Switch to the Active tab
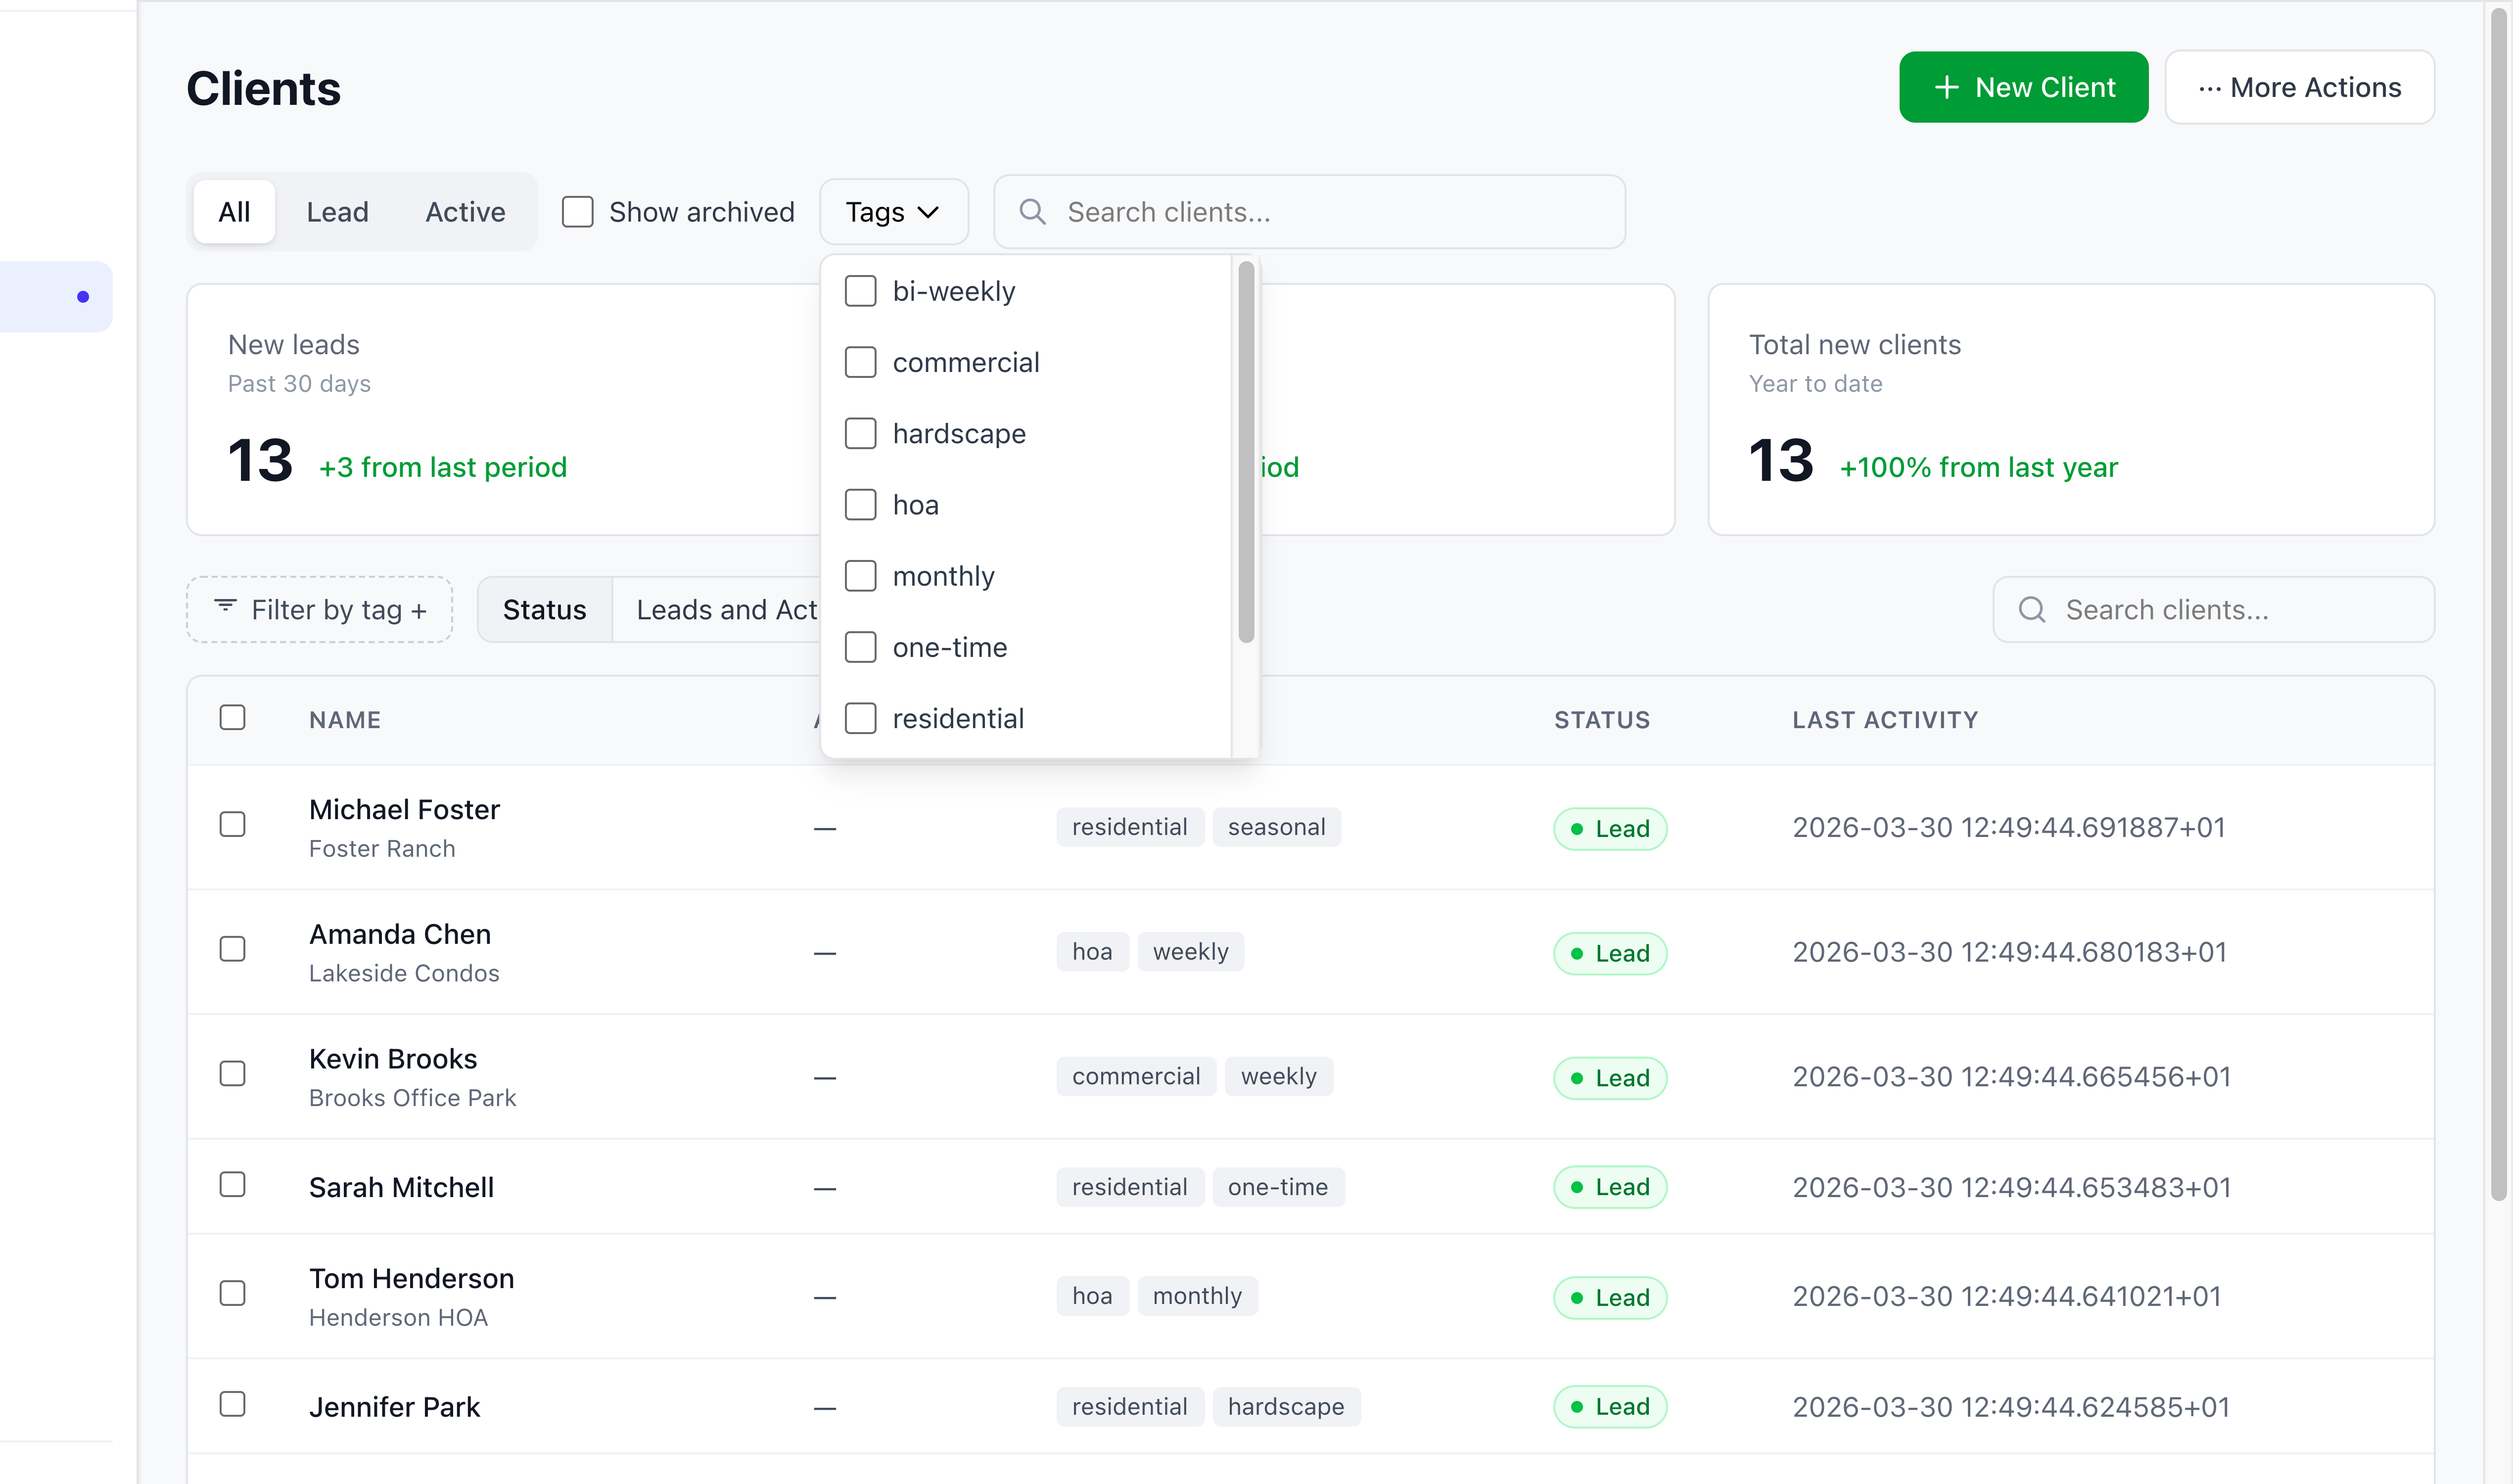Screen dimensions: 2513x1484 (465, 211)
